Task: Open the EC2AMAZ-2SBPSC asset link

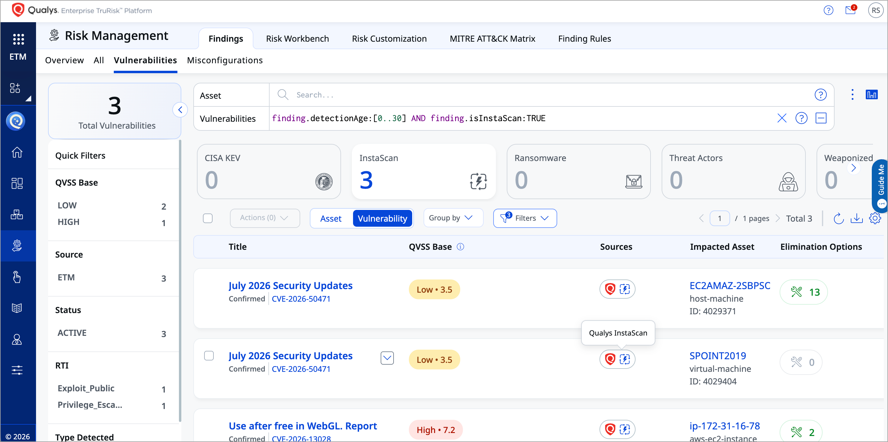Action: pyautogui.click(x=730, y=286)
